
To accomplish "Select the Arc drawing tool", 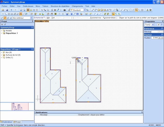I will (96, 10).
